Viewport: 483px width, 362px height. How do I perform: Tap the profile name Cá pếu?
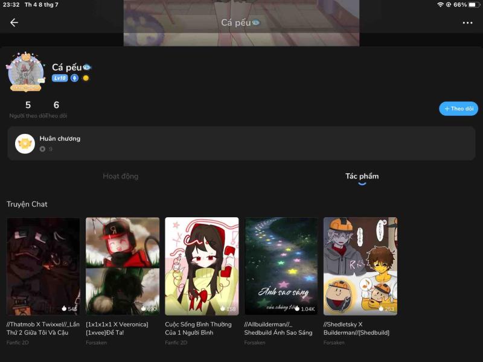pos(71,67)
